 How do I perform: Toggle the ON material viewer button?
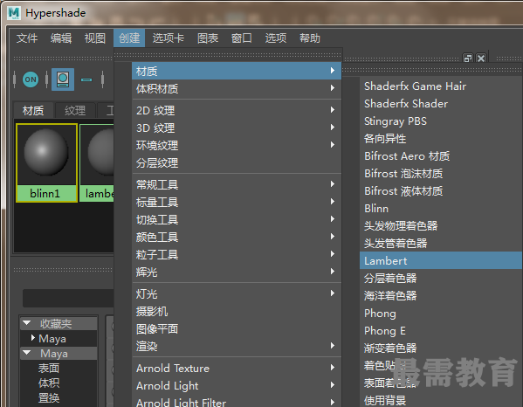point(31,79)
